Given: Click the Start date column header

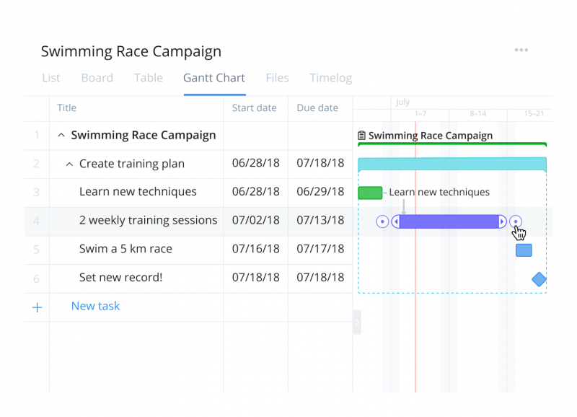Looking at the screenshot, I should [255, 107].
